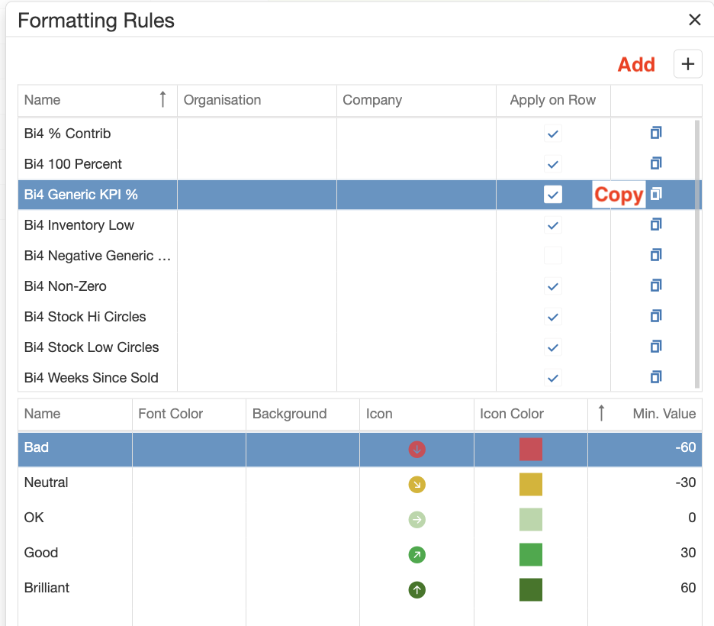Click the green diagonal-up icon for Good
The height and width of the screenshot is (626, 714).
416,554
